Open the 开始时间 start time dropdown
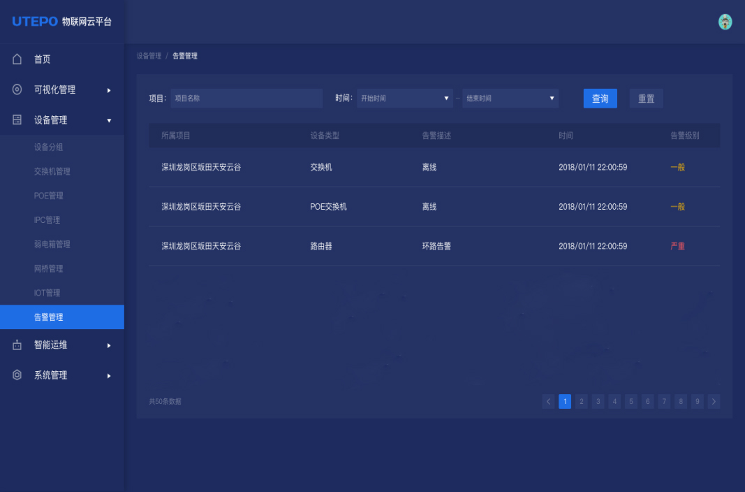The height and width of the screenshot is (492, 745). tap(405, 98)
